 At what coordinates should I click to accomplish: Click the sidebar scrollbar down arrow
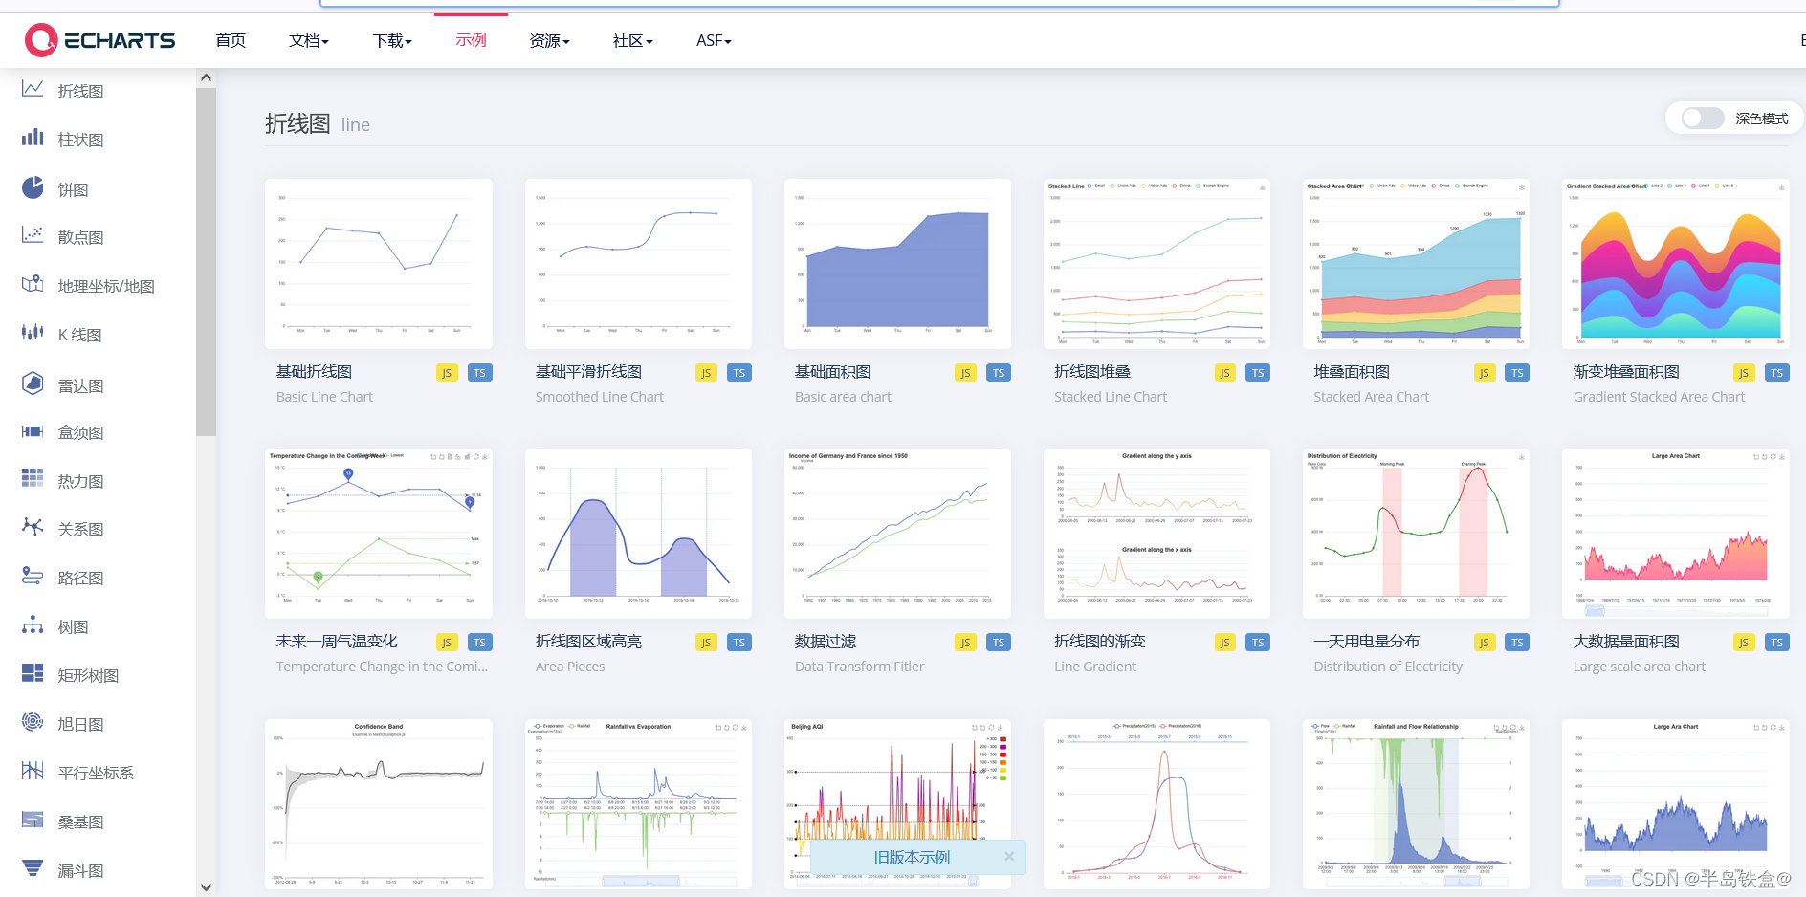[x=206, y=887]
